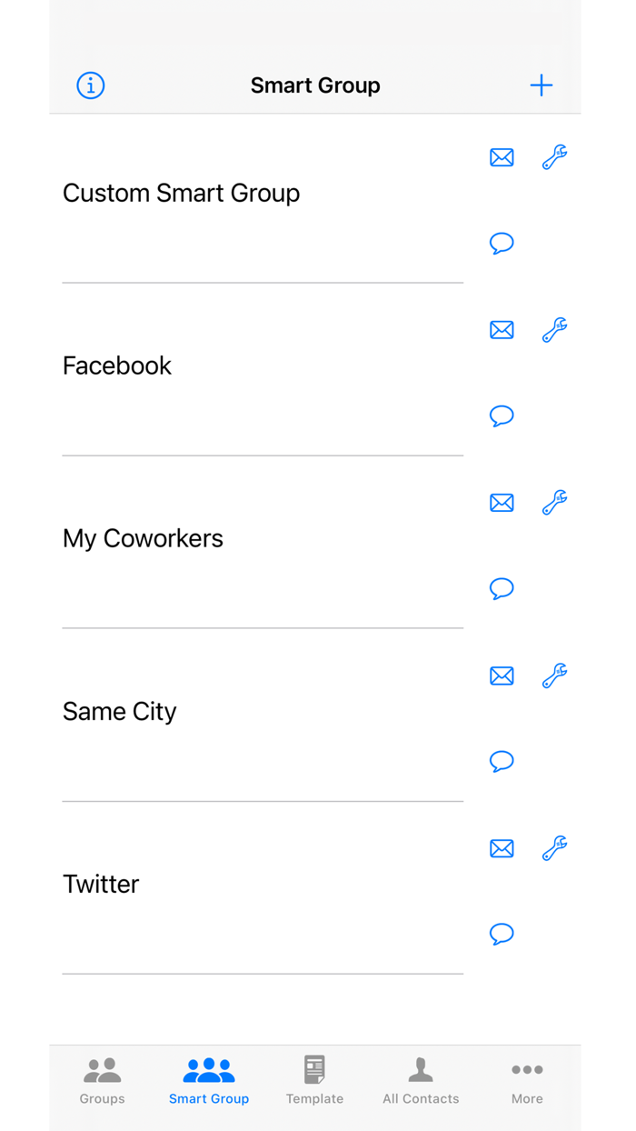636x1131 pixels.
Task: Email the Same City group
Action: tap(502, 676)
